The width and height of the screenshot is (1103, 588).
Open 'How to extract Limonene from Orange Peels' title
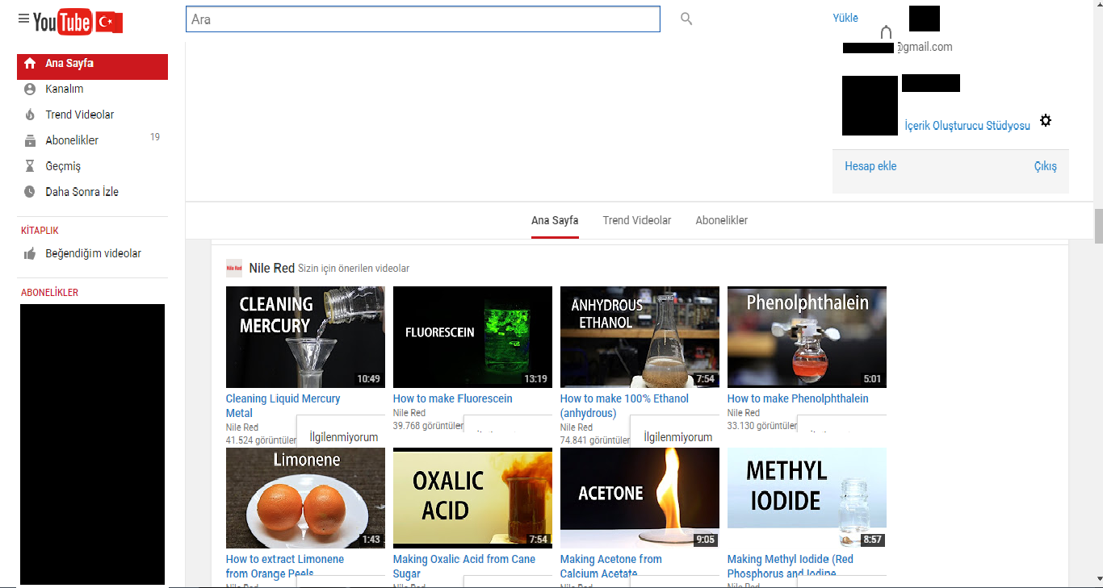pyautogui.click(x=285, y=566)
